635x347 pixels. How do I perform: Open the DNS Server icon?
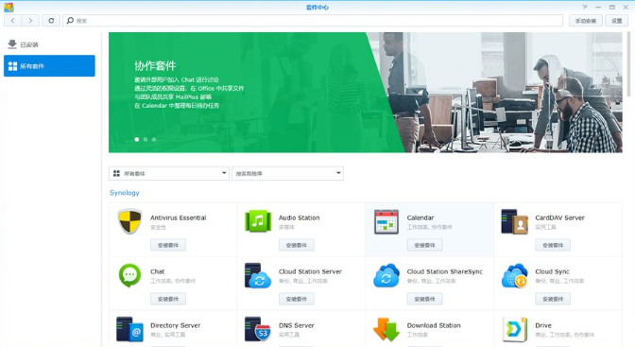click(258, 329)
